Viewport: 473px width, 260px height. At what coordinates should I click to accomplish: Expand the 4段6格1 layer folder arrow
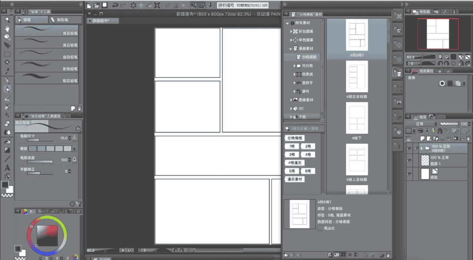click(x=421, y=148)
